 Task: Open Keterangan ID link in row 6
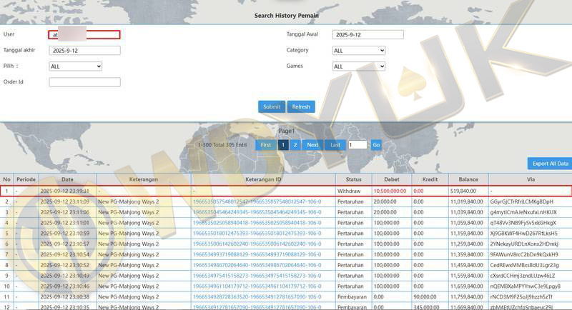(x=257, y=244)
